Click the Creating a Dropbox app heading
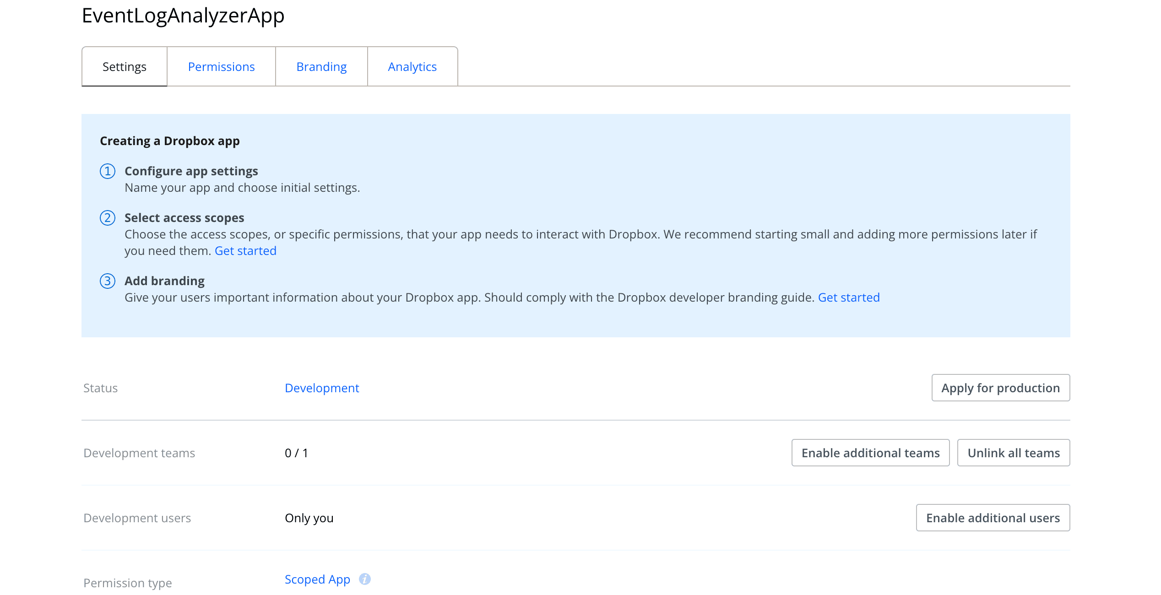The width and height of the screenshot is (1161, 595). coord(169,141)
